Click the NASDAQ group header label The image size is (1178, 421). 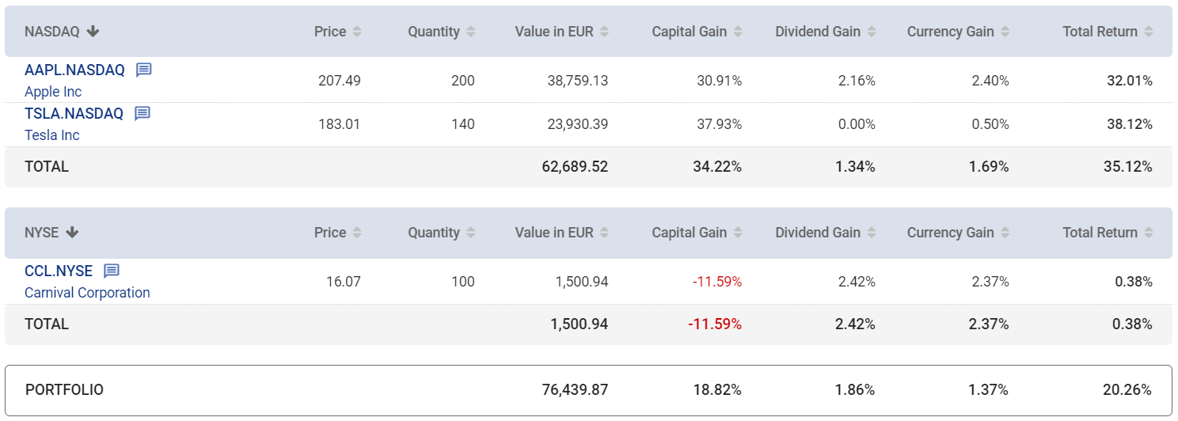(x=52, y=32)
